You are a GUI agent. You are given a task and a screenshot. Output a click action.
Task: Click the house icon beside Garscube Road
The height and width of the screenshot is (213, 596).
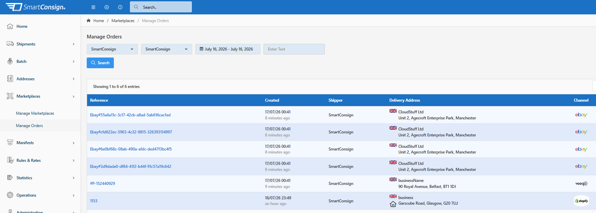[393, 204]
